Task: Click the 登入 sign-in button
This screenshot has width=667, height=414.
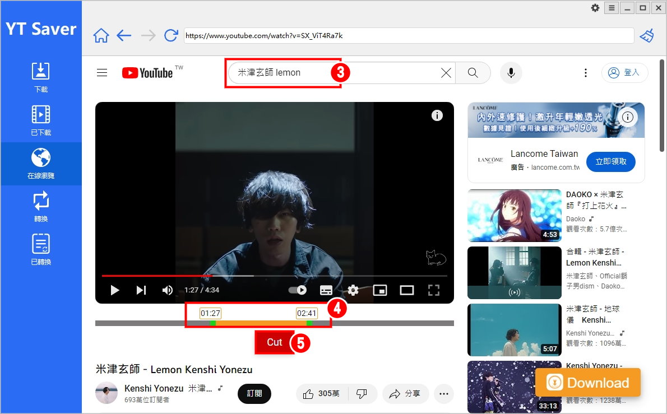Action: click(624, 73)
